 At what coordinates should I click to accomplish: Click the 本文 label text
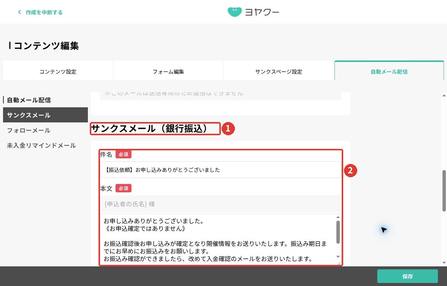pyautogui.click(x=106, y=188)
